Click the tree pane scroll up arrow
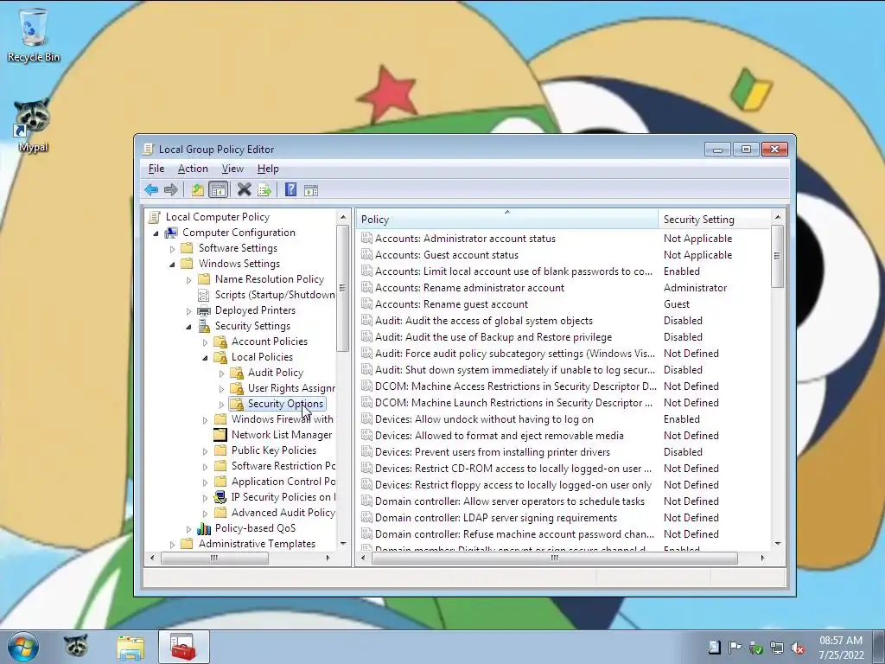Screen dimensions: 885x664 coord(342,217)
